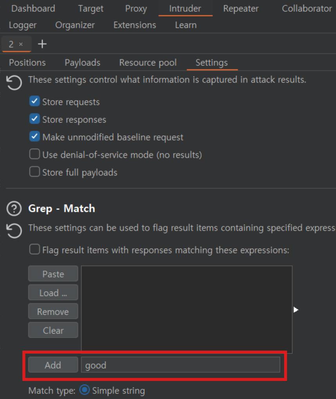Open the Collaborator tab
This screenshot has height=399, width=336.
coord(307,9)
